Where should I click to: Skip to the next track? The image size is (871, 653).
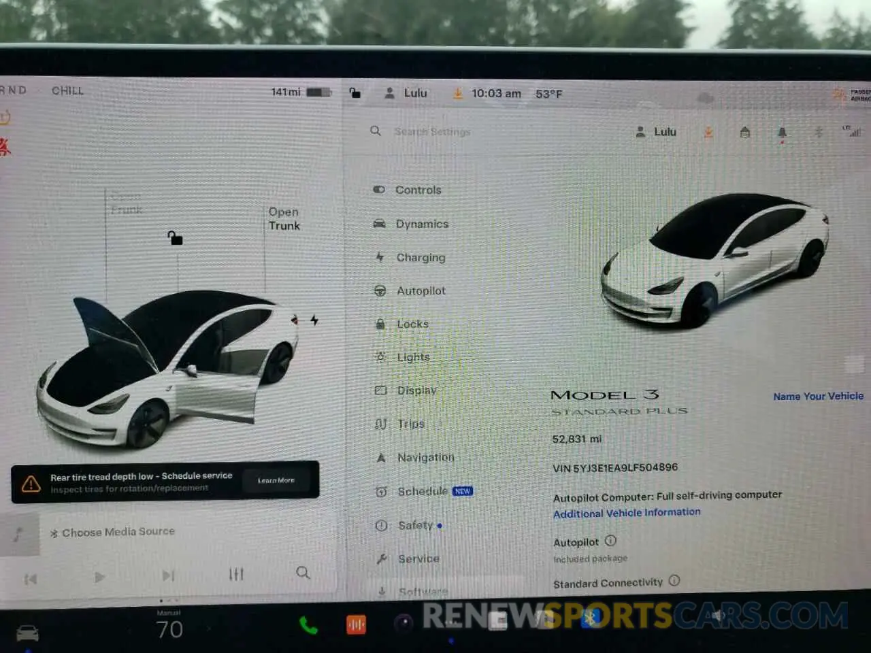point(168,576)
